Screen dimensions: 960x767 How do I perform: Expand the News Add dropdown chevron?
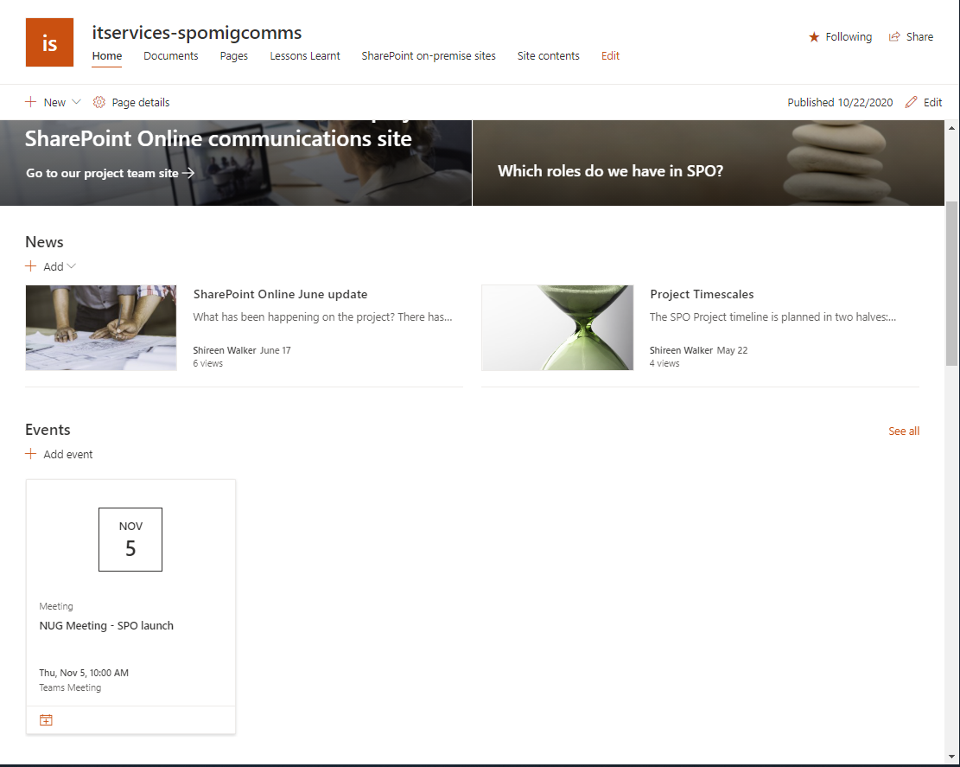pos(71,265)
